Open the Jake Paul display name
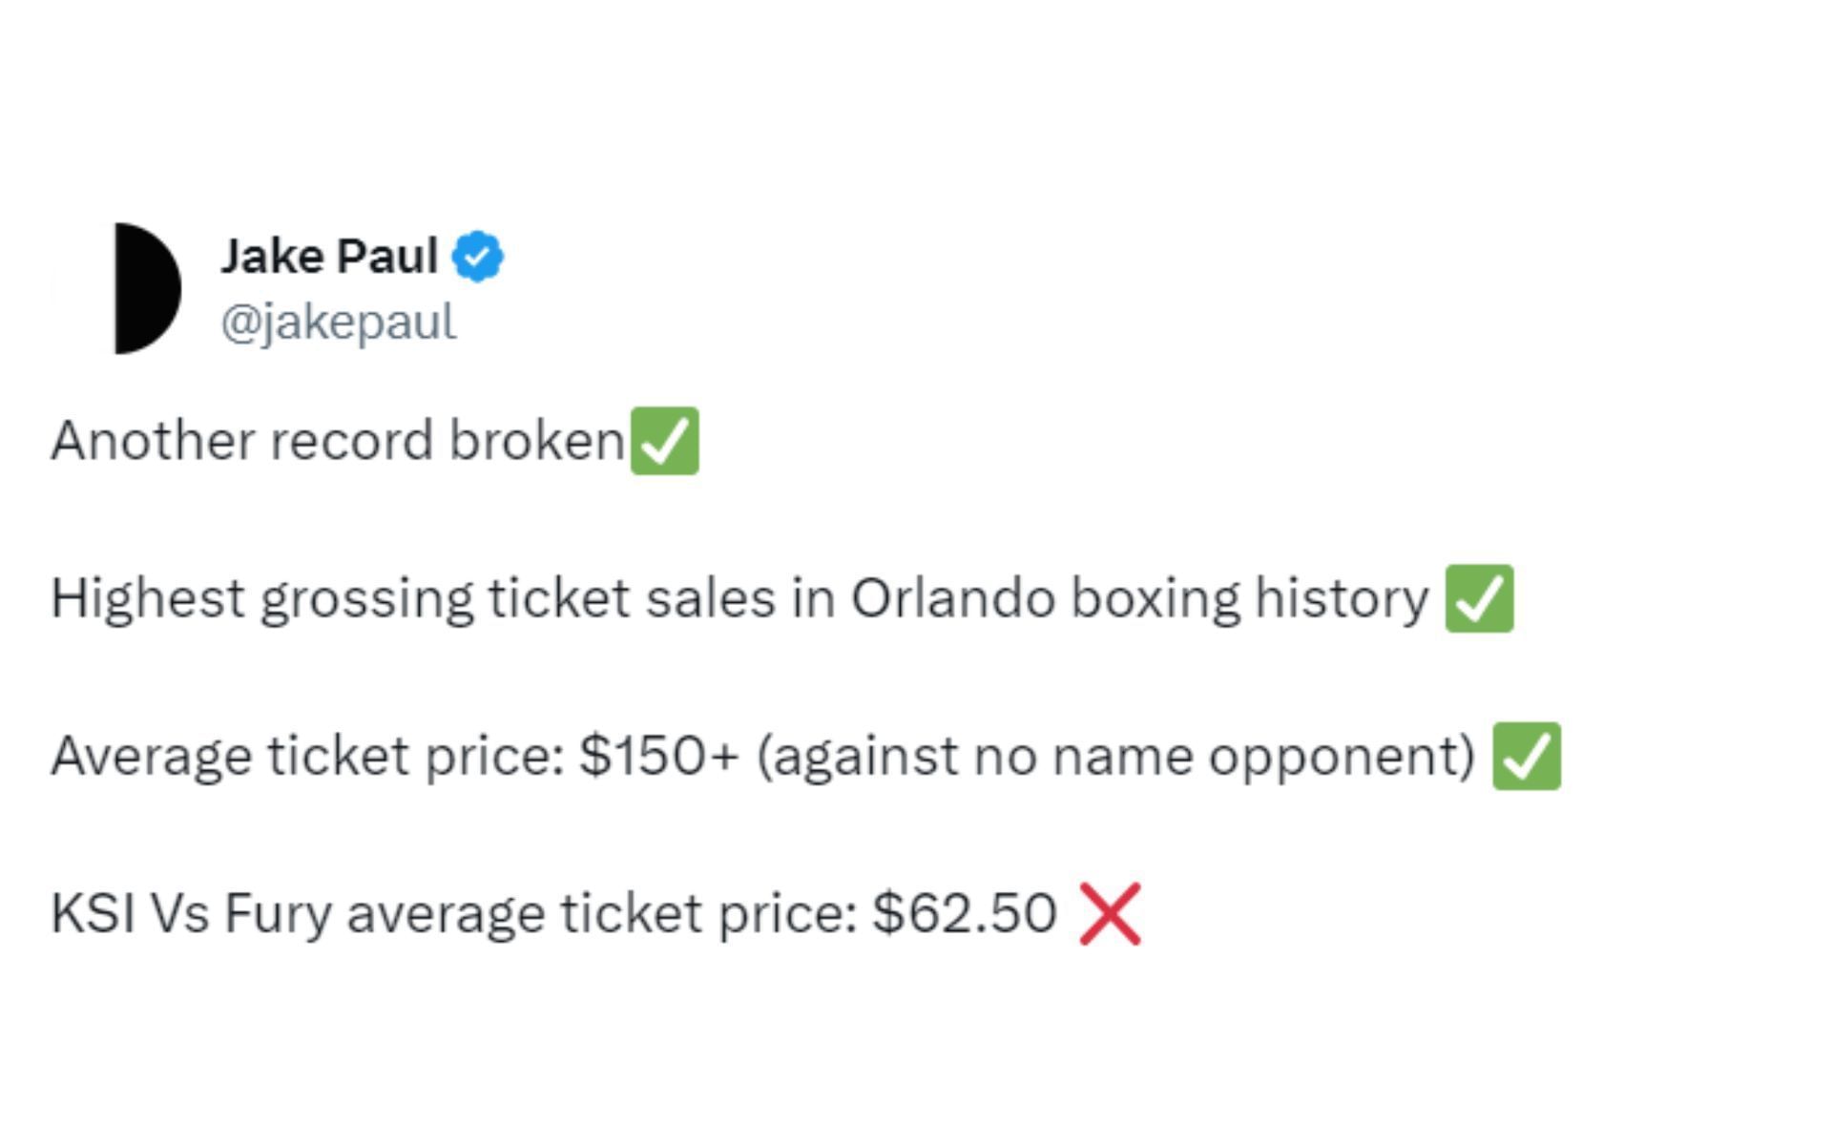 pos(329,256)
